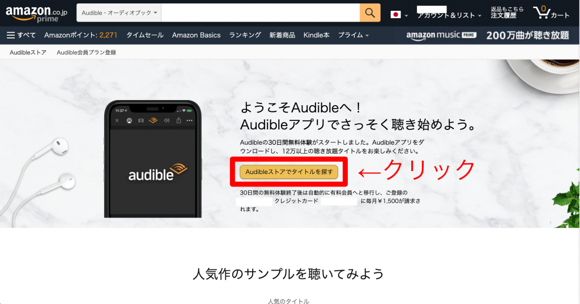Open the shopping cart icon
Image resolution: width=580 pixels, height=304 pixels.
[x=551, y=12]
